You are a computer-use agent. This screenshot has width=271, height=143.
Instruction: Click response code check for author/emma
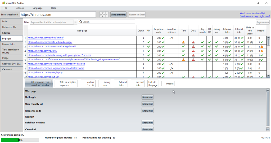tap(163, 38)
